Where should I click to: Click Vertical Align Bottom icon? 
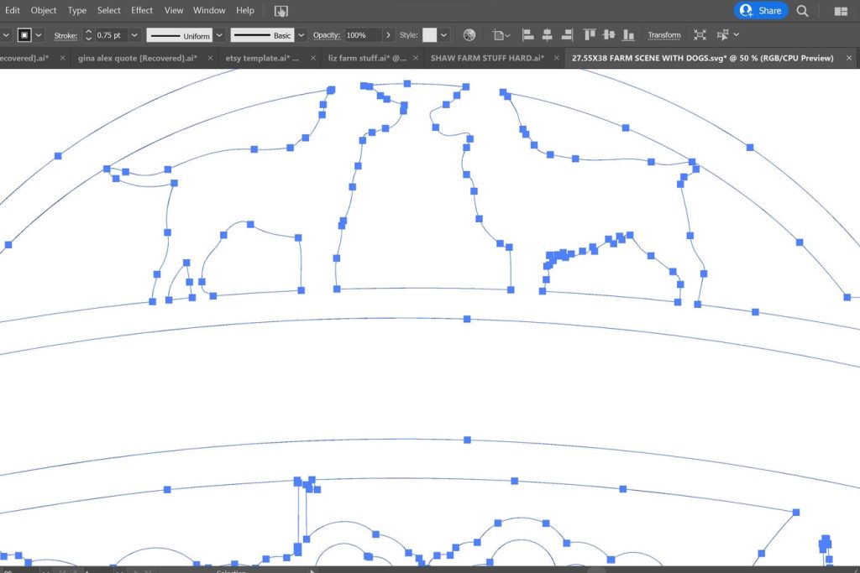(628, 35)
